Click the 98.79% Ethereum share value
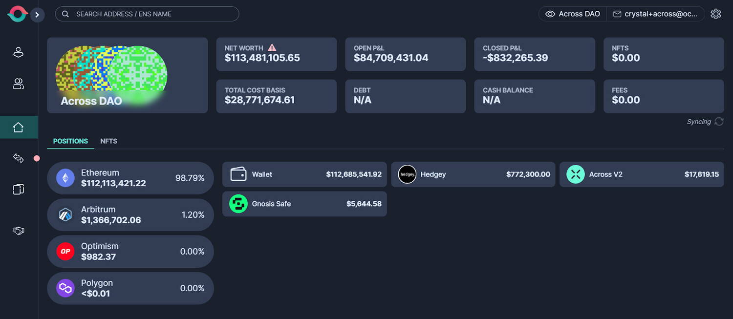The width and height of the screenshot is (733, 319). [190, 178]
